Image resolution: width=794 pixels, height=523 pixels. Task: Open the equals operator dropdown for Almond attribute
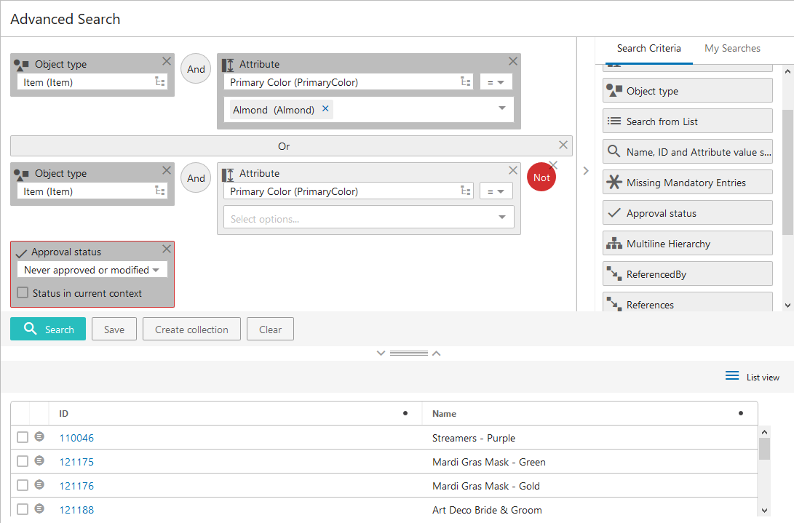496,82
